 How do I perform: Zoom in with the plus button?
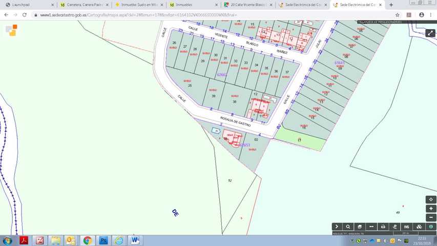[431, 209]
